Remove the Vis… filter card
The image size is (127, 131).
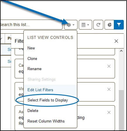[x=109, y=89]
